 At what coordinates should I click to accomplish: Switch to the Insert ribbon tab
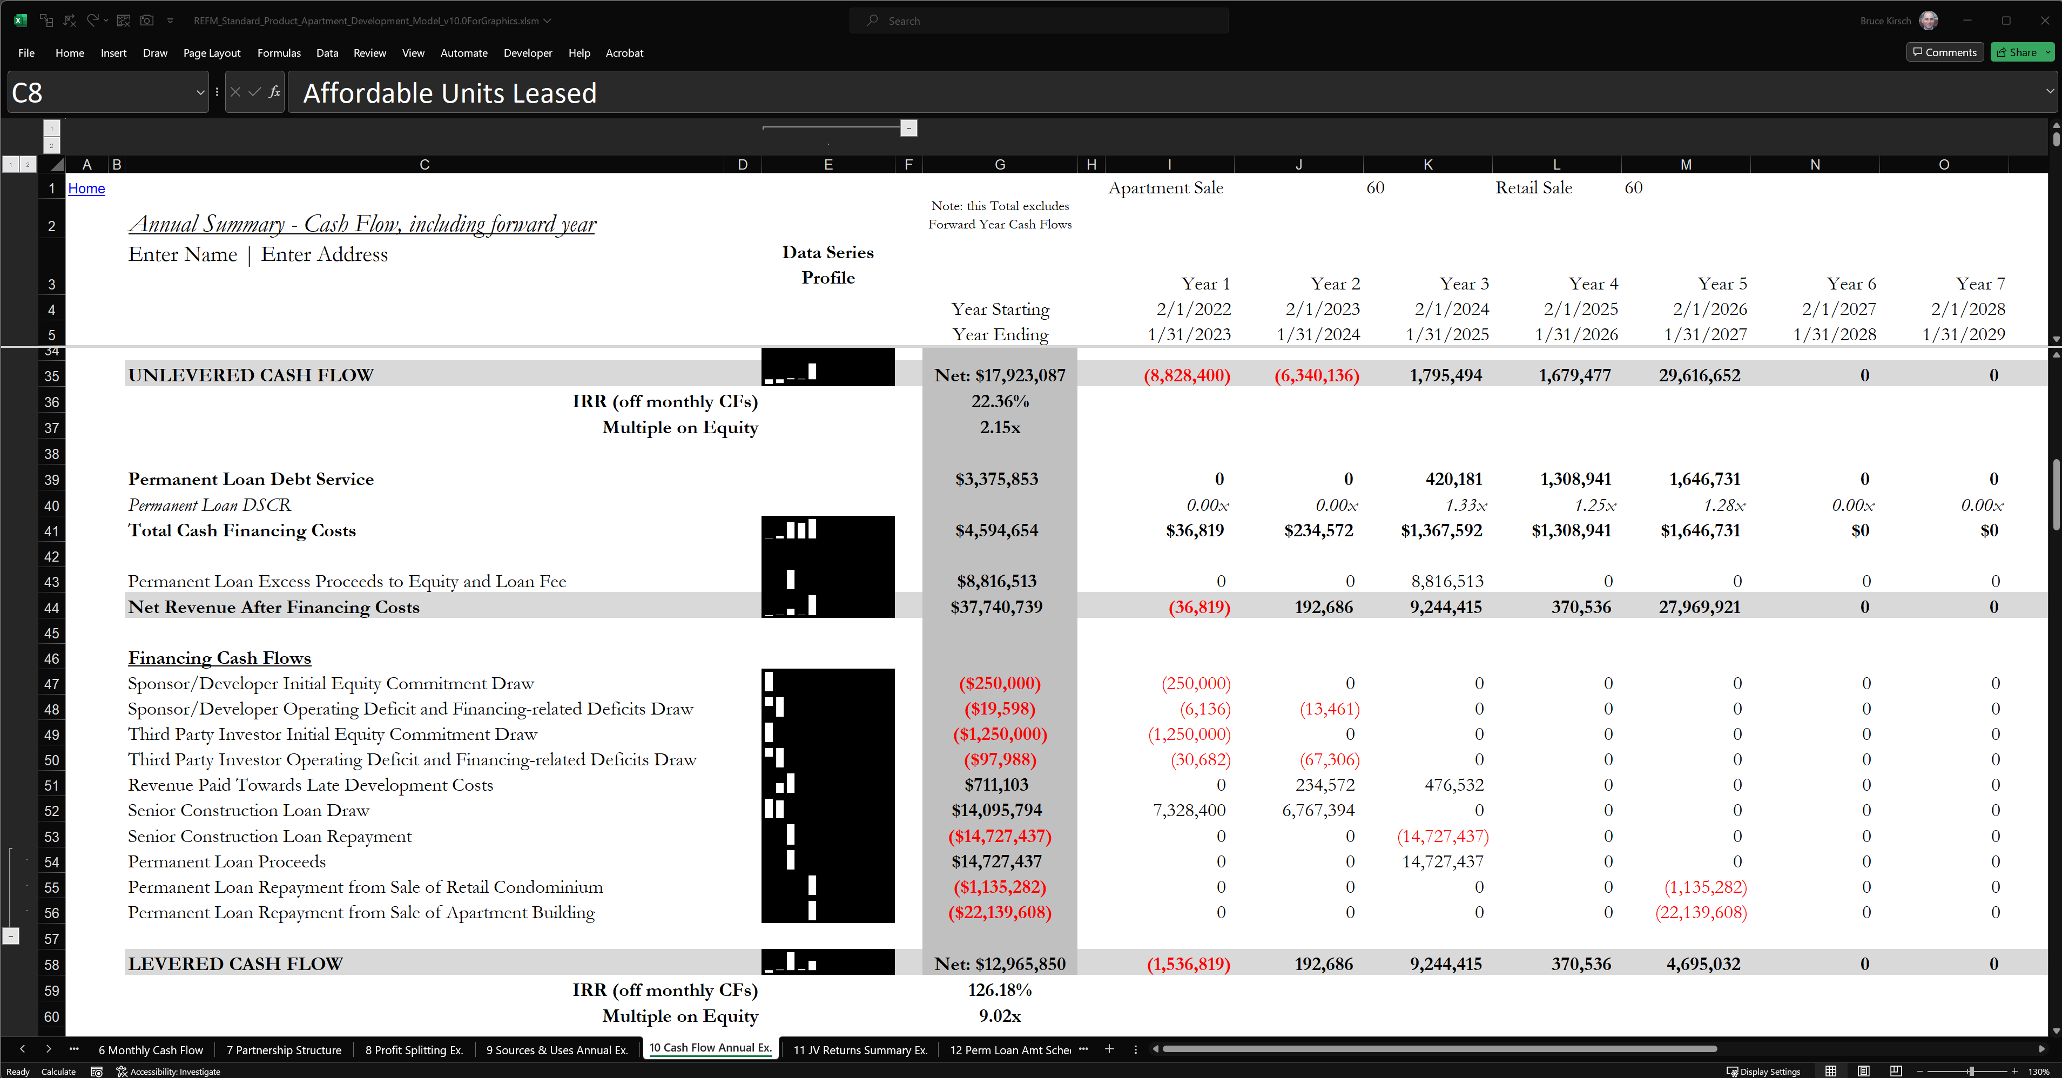[x=113, y=53]
